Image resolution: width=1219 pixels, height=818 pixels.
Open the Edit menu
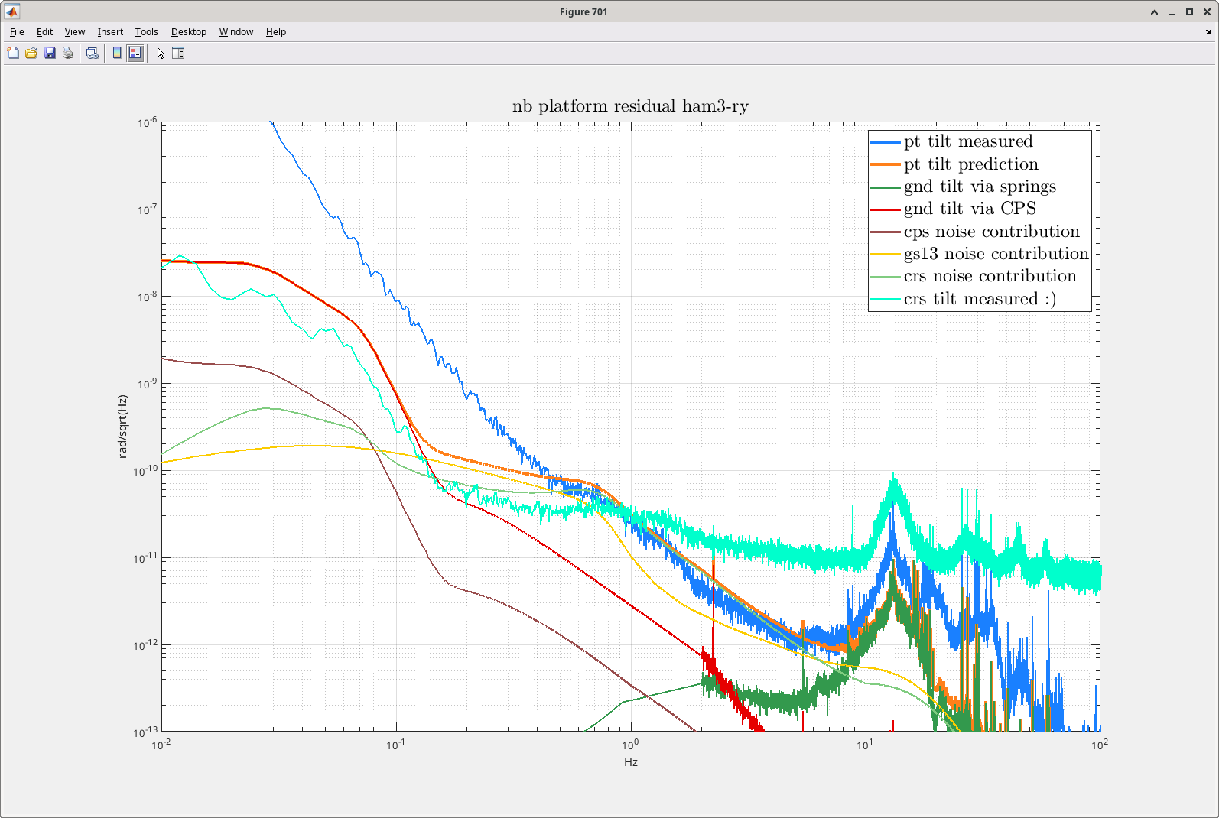44,32
